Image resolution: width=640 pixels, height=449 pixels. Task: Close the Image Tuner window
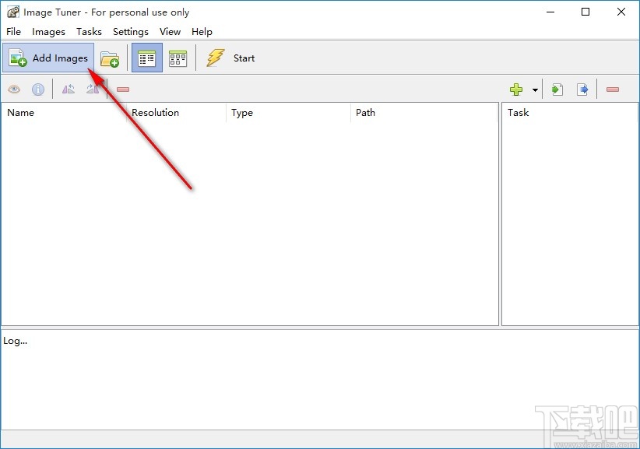(x=621, y=12)
